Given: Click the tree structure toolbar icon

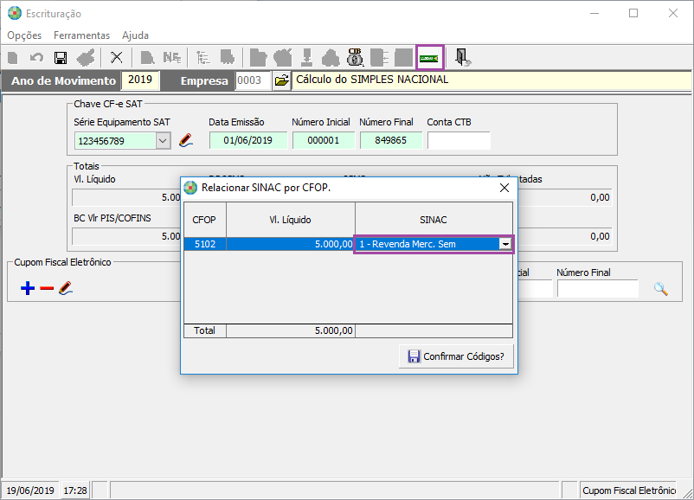Looking at the screenshot, I should pos(202,57).
